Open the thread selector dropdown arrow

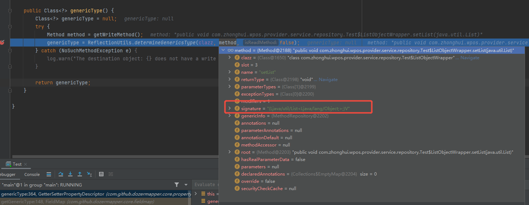(186, 185)
